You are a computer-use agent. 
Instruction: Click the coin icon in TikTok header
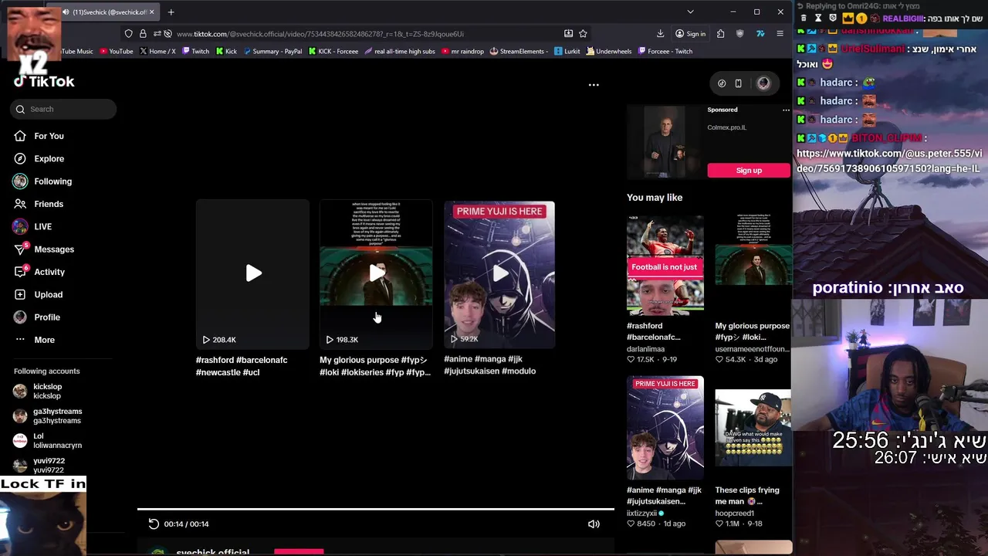pos(722,83)
